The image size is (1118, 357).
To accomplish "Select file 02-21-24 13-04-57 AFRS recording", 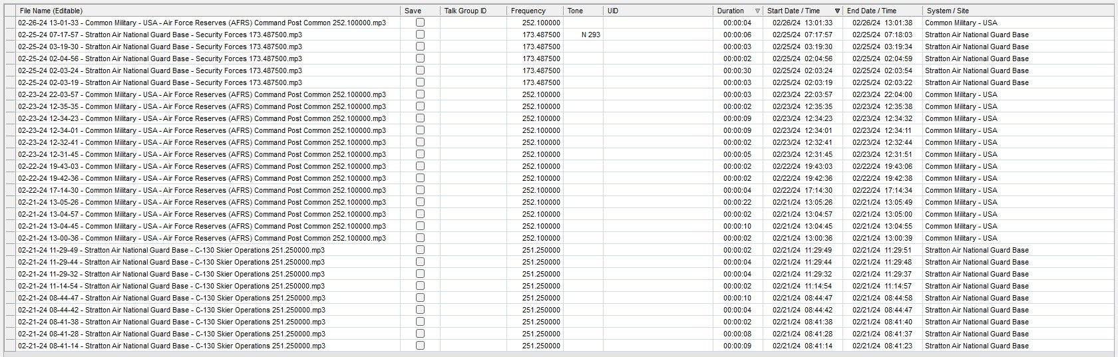I will click(202, 214).
